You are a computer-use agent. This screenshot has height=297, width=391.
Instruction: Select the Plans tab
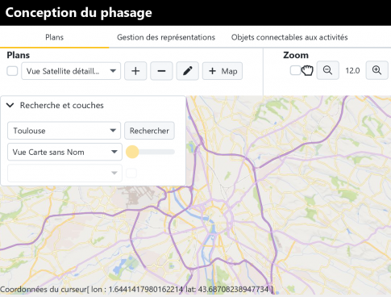tap(54, 37)
